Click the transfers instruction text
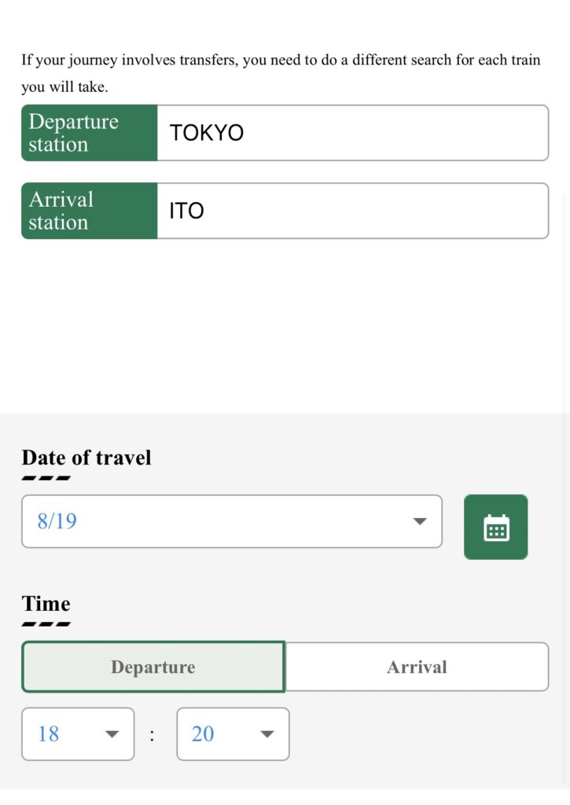The width and height of the screenshot is (570, 805). pyautogui.click(x=281, y=73)
